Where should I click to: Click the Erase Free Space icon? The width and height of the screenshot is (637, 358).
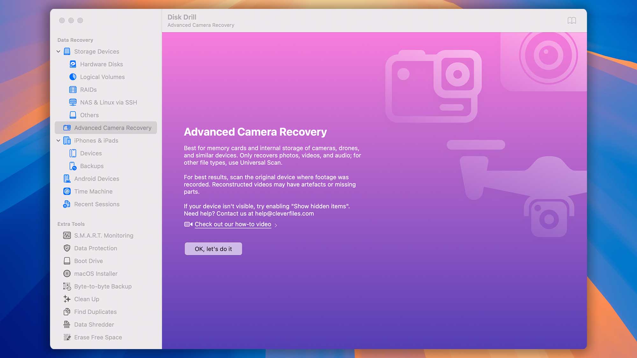67,337
